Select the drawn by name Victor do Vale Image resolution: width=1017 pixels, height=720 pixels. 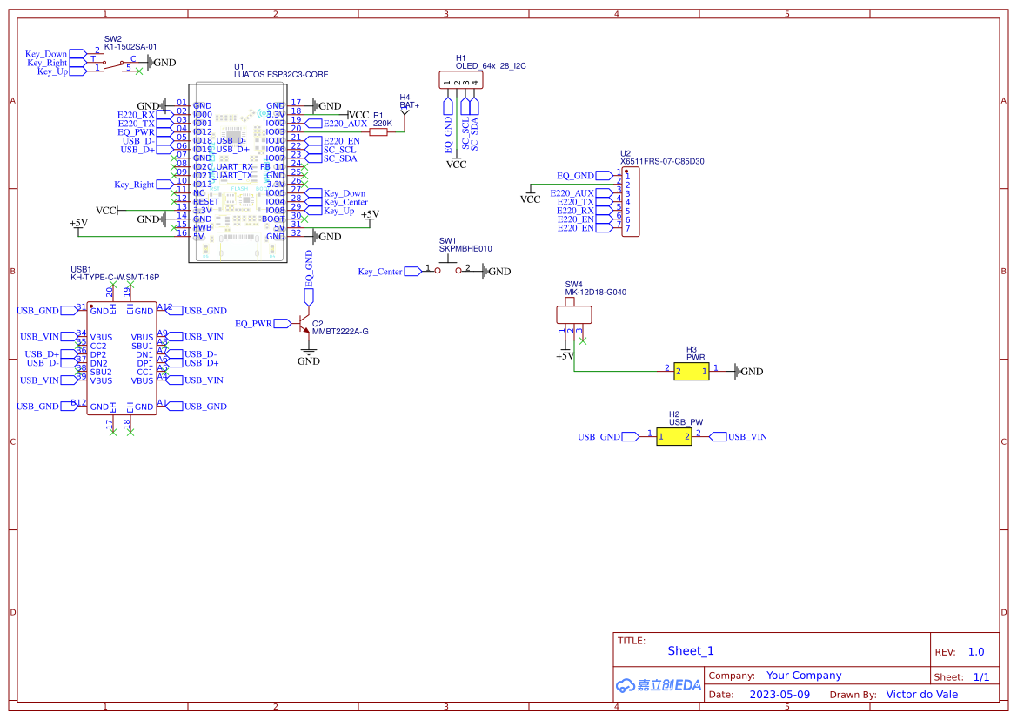[x=922, y=694]
